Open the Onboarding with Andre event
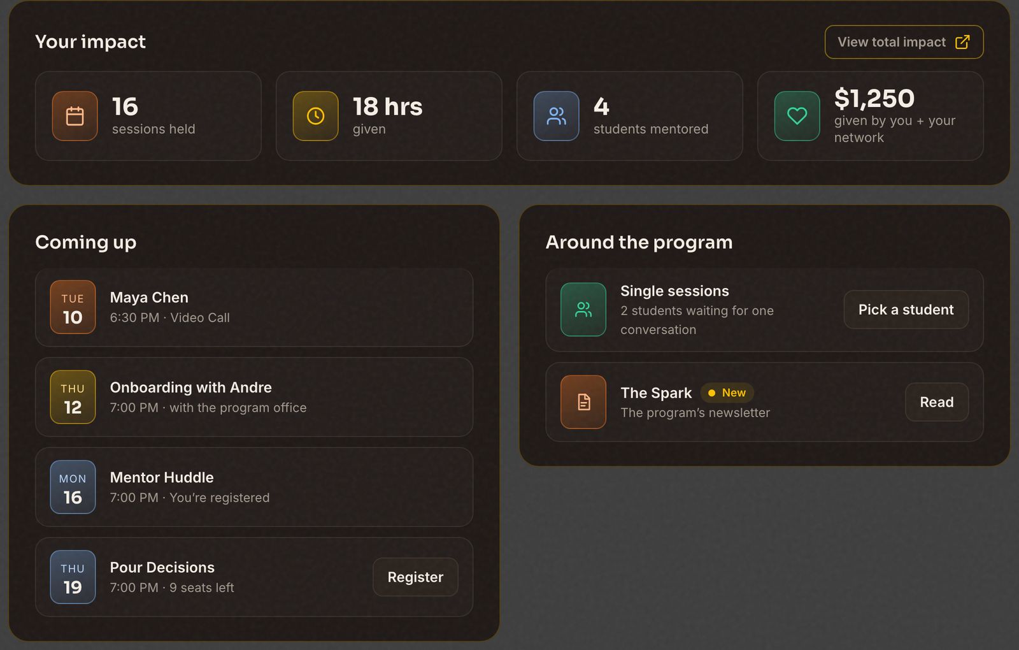Image resolution: width=1019 pixels, height=650 pixels. [x=254, y=397]
